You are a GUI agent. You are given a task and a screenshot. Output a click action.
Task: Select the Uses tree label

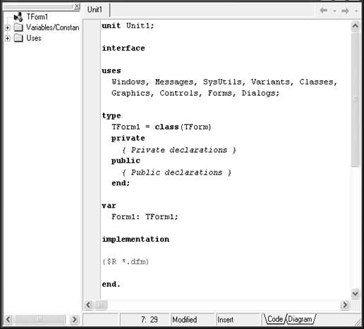pos(34,38)
